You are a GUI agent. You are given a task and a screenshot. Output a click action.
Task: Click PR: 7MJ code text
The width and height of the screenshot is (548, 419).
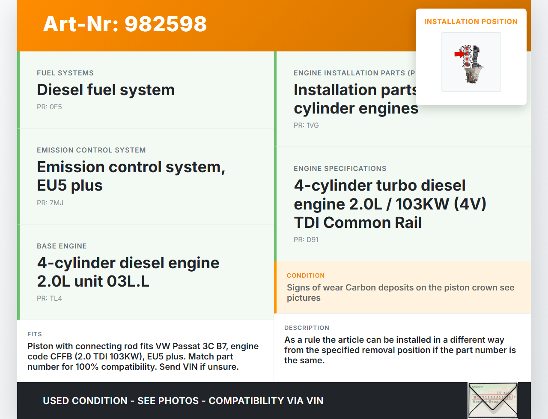coord(50,203)
